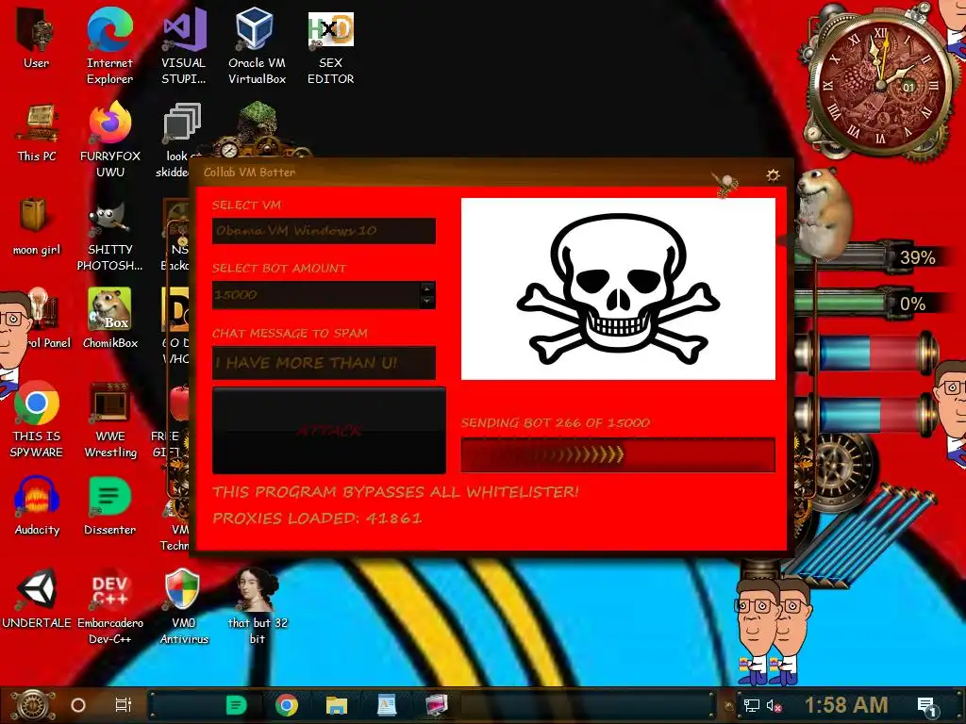Click the Collab VM Botter window title

tap(249, 173)
